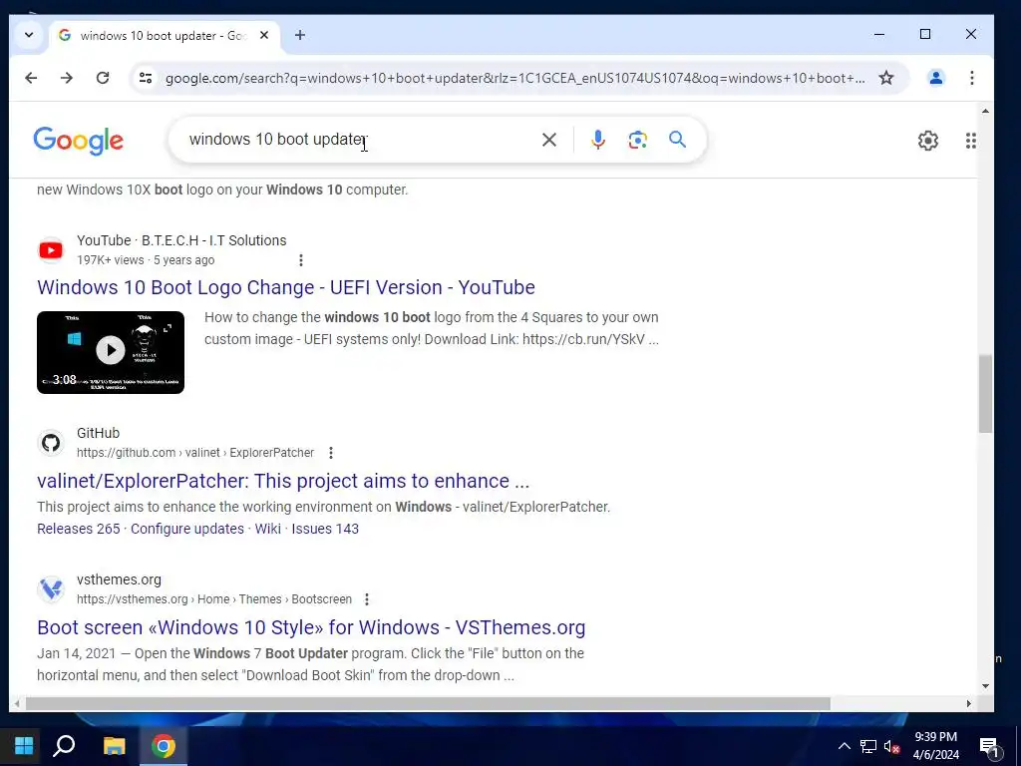Open the Issues 143 sitelink
The width and height of the screenshot is (1021, 766).
point(325,529)
